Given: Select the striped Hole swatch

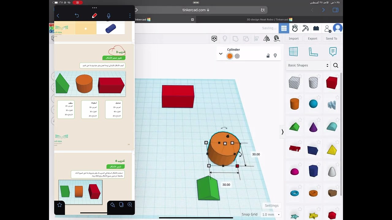Looking at the screenshot, I should (237, 56).
